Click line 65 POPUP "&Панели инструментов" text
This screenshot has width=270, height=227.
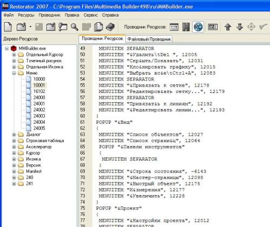point(142,147)
